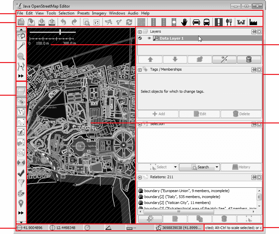
Task: Toggle the Map Paint palette dialog
Action: click(21, 193)
